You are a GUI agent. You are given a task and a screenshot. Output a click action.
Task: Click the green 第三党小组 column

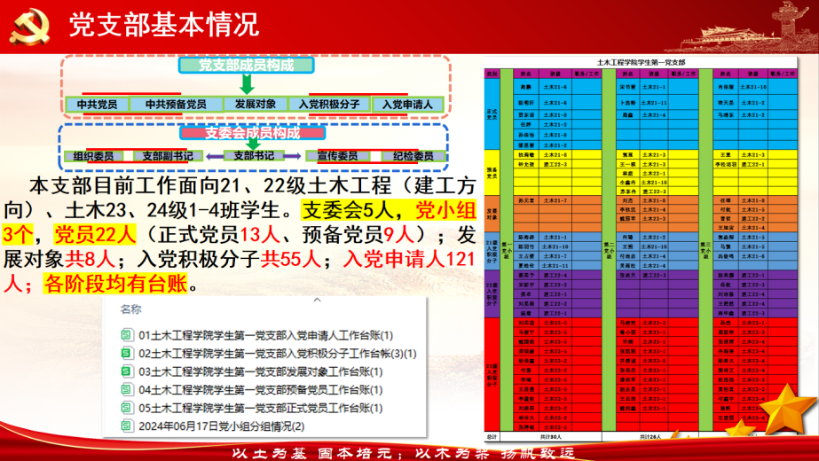point(706,250)
